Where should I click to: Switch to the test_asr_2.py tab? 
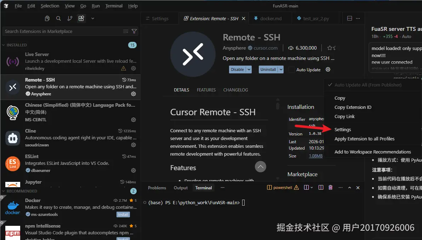(x=316, y=18)
